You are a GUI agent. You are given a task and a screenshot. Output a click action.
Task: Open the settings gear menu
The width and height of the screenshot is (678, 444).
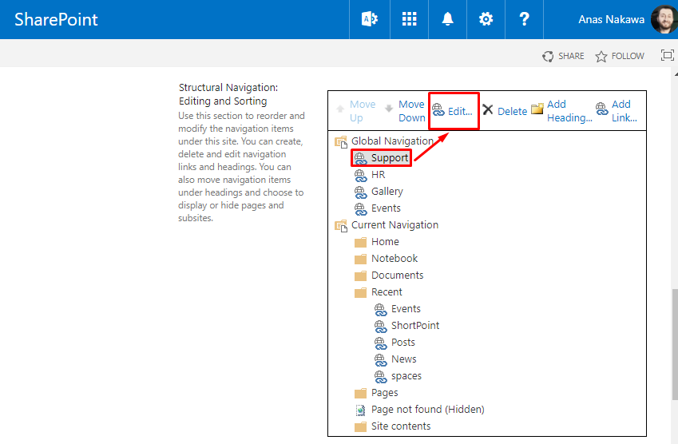coord(486,19)
